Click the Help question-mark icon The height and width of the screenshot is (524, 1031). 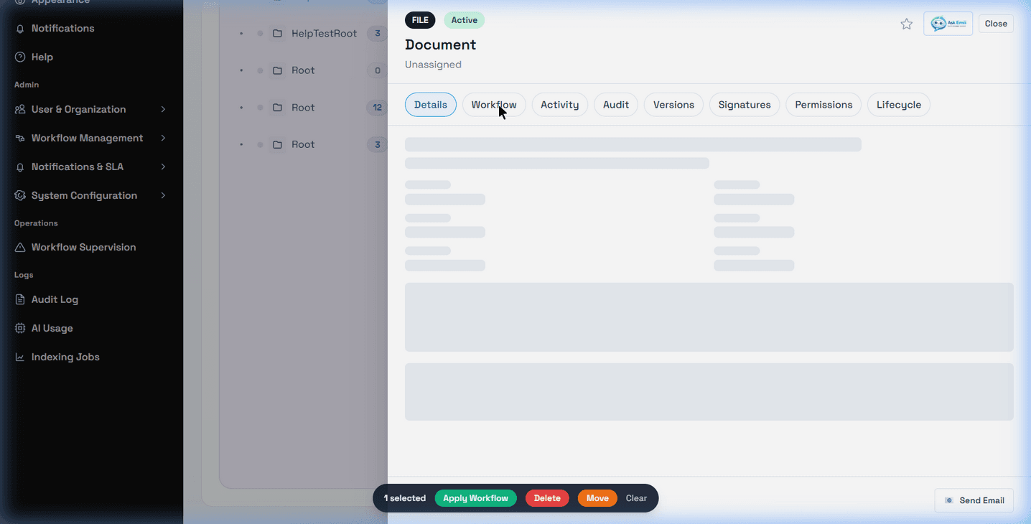click(20, 57)
